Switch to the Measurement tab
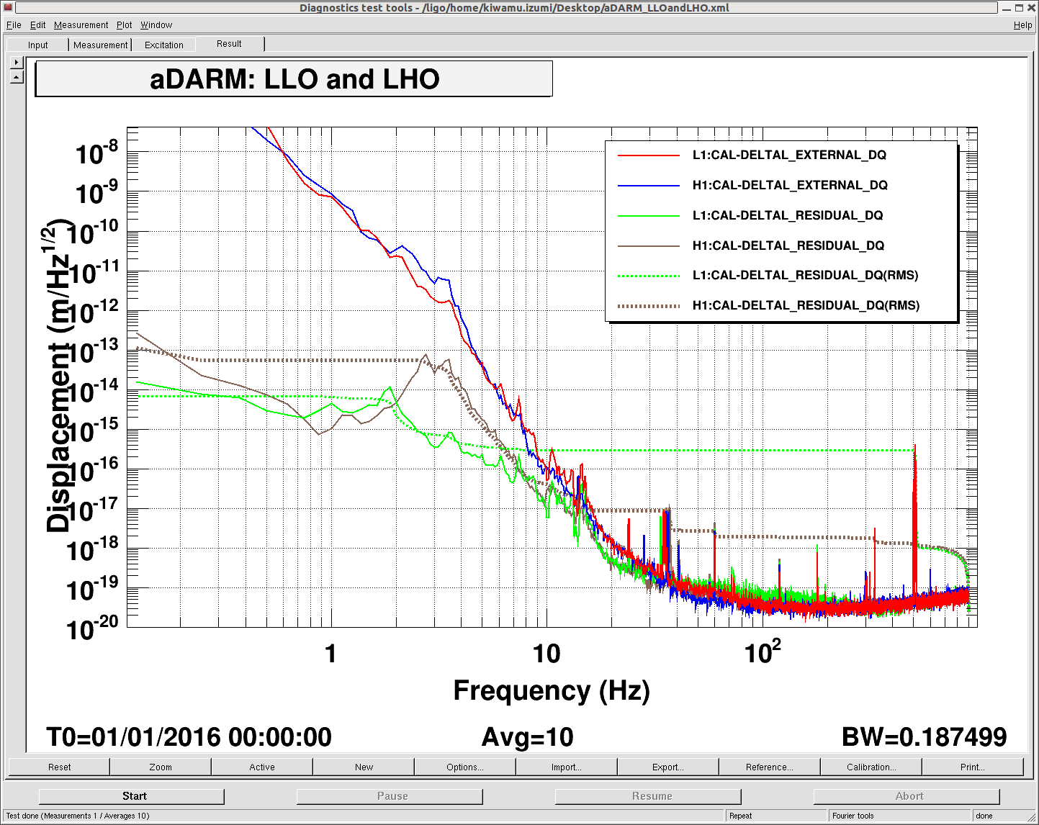This screenshot has width=1039, height=825. tap(101, 45)
